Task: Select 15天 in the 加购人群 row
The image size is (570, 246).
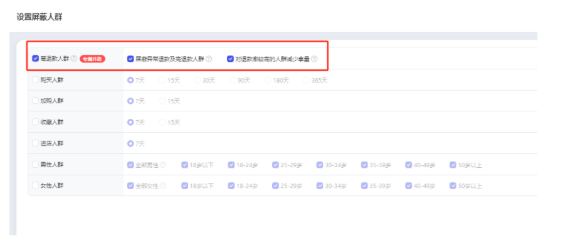Action: click(x=162, y=101)
